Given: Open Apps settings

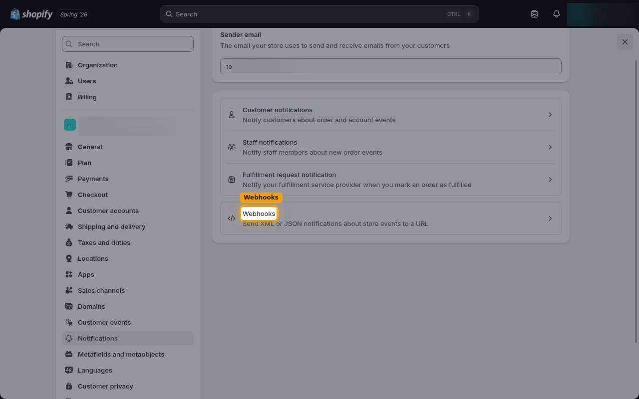Looking at the screenshot, I should pyautogui.click(x=128, y=274).
